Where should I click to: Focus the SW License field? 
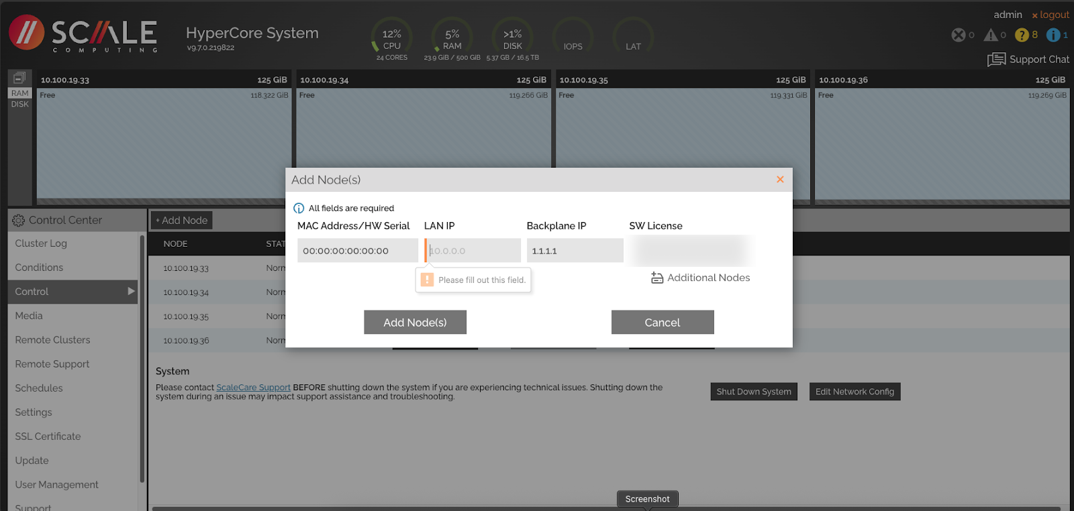point(690,251)
